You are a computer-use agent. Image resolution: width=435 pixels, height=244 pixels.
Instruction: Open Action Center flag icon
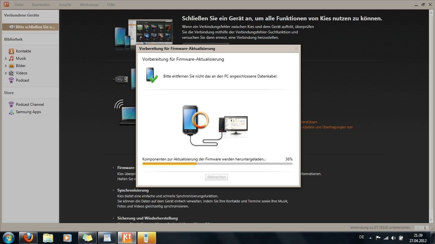(378, 238)
